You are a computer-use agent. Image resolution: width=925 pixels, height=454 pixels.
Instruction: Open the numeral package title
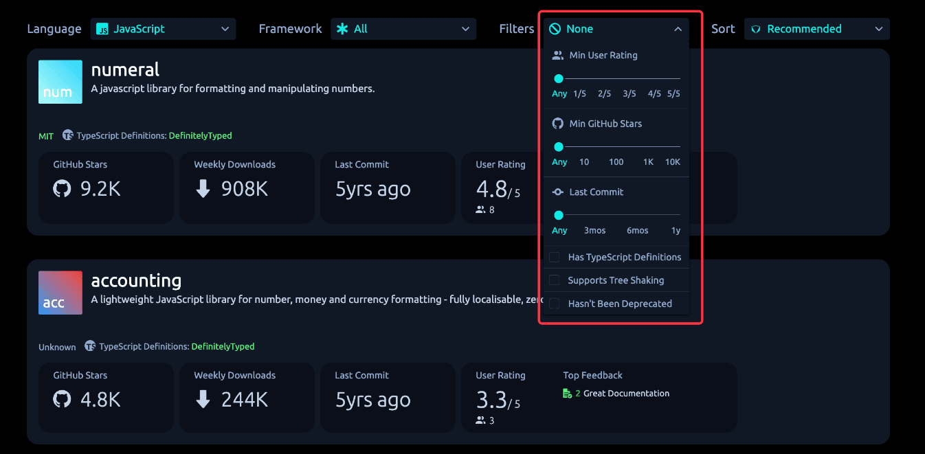pyautogui.click(x=125, y=70)
